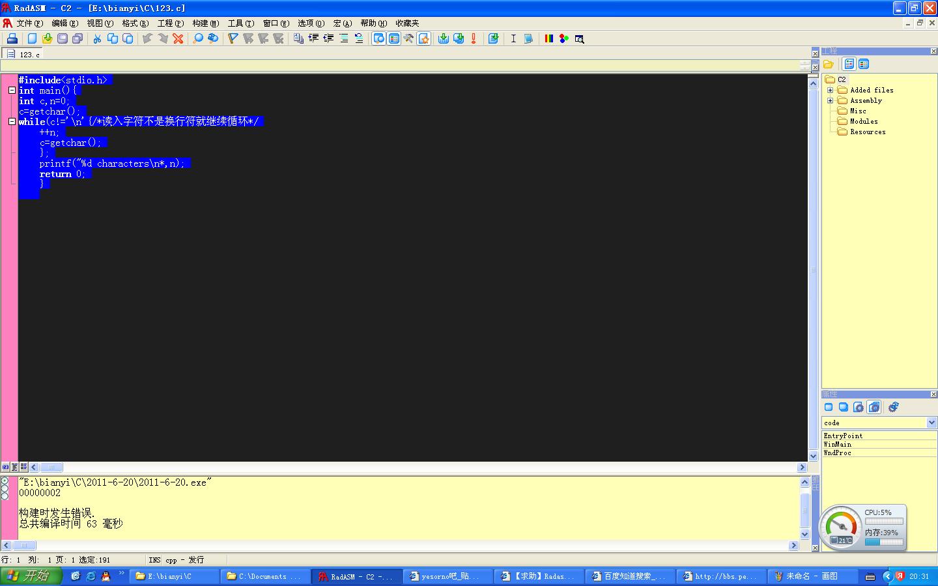Create a new file with the toolbar icon
This screenshot has height=586, width=938.
pyautogui.click(x=32, y=38)
